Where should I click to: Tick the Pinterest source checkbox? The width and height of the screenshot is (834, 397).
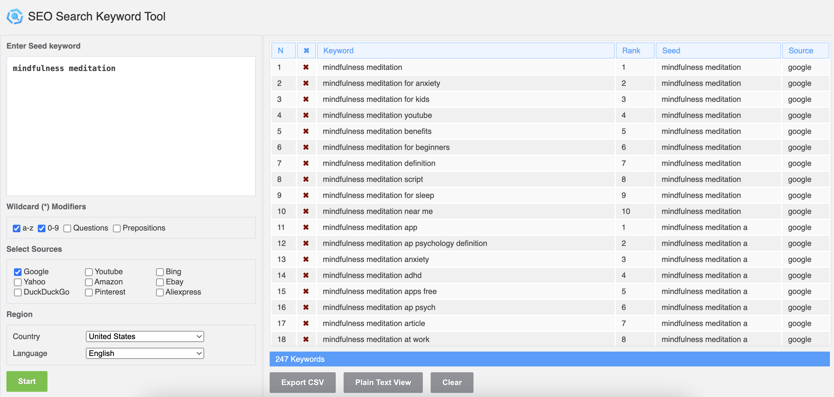[89, 293]
